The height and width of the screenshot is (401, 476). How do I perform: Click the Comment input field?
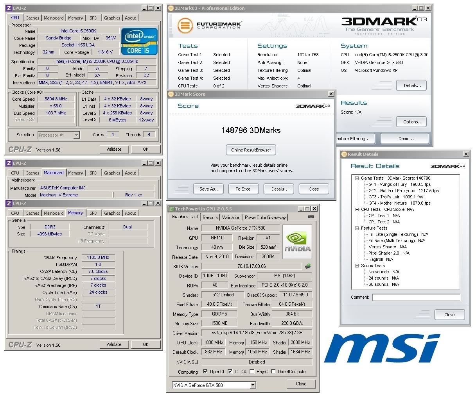[416, 298]
